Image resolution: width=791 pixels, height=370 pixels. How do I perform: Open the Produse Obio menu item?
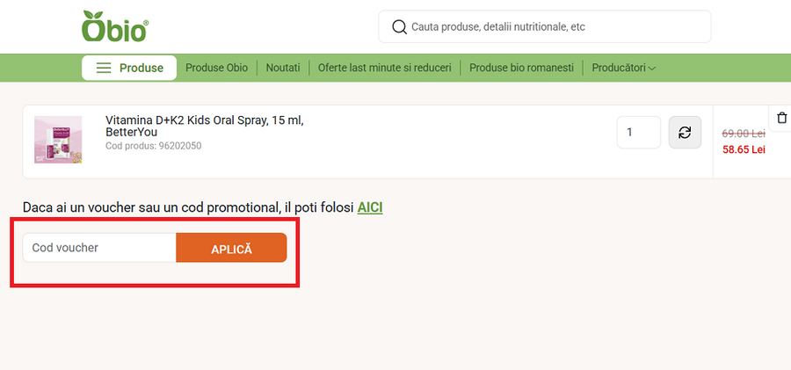tap(216, 68)
